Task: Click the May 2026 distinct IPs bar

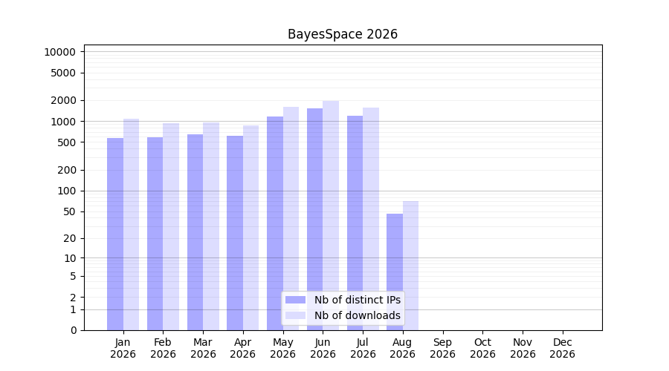Action: 275,223
